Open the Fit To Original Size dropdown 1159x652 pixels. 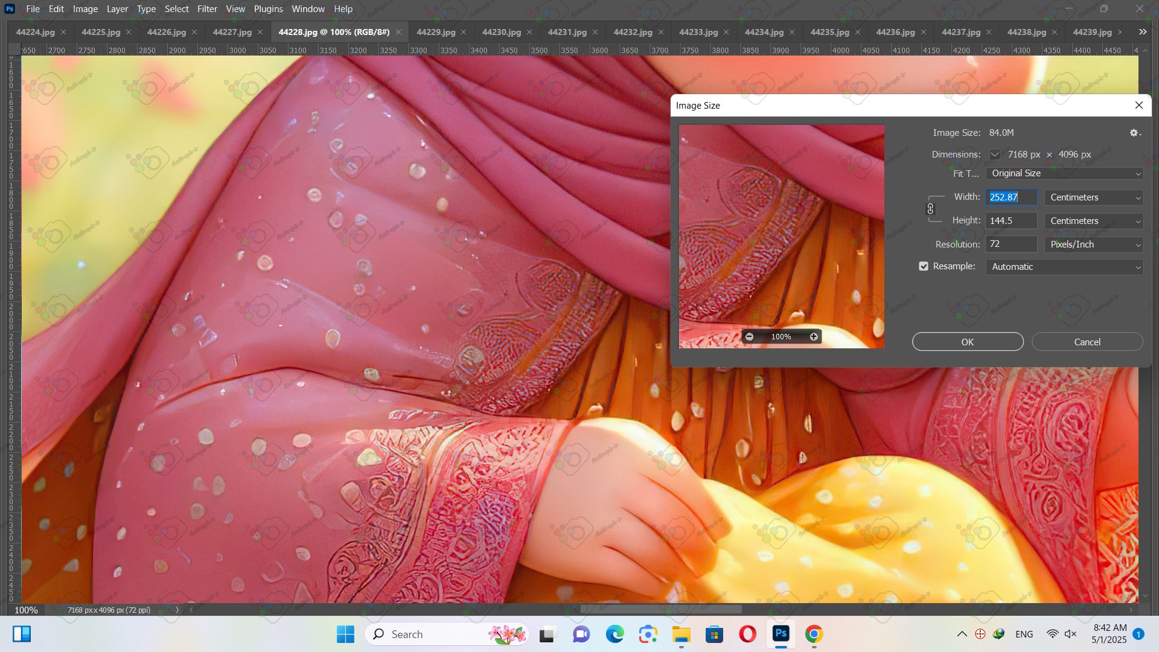1065,173
